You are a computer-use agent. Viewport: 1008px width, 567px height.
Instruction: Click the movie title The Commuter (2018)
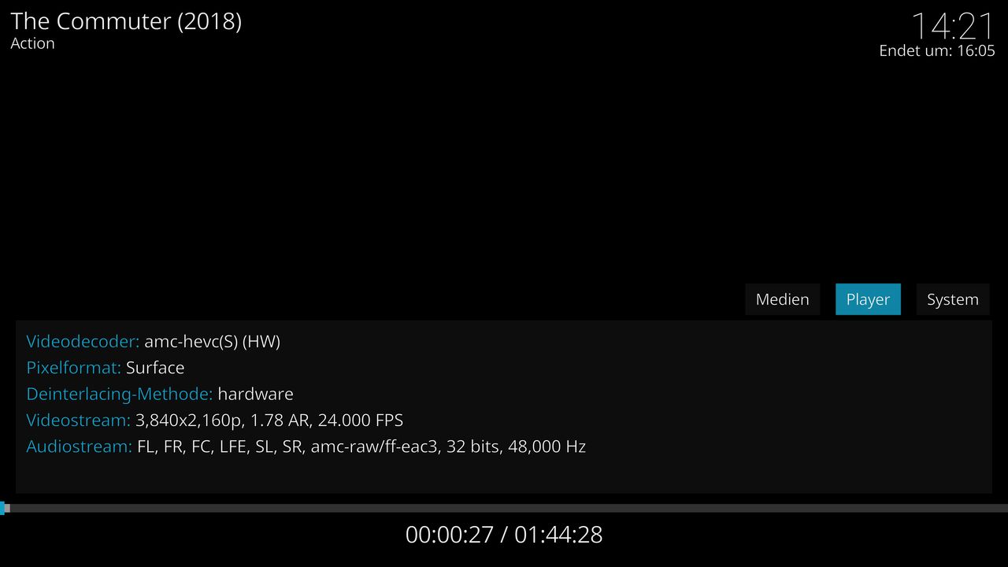pyautogui.click(x=126, y=21)
